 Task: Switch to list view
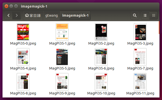tap(145, 15)
